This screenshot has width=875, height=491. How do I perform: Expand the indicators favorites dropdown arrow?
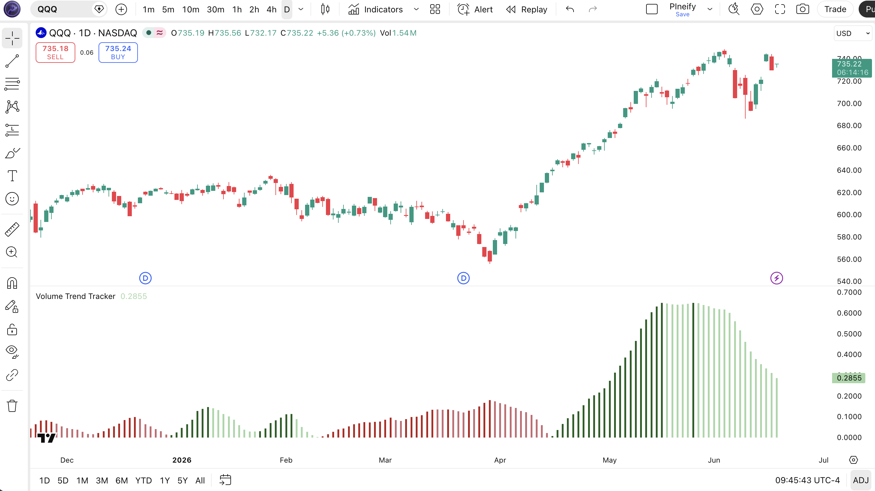[x=416, y=9]
